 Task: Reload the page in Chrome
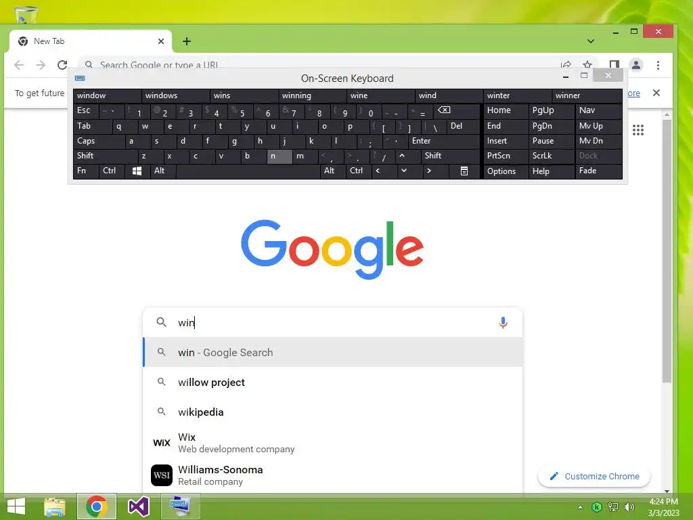62,65
